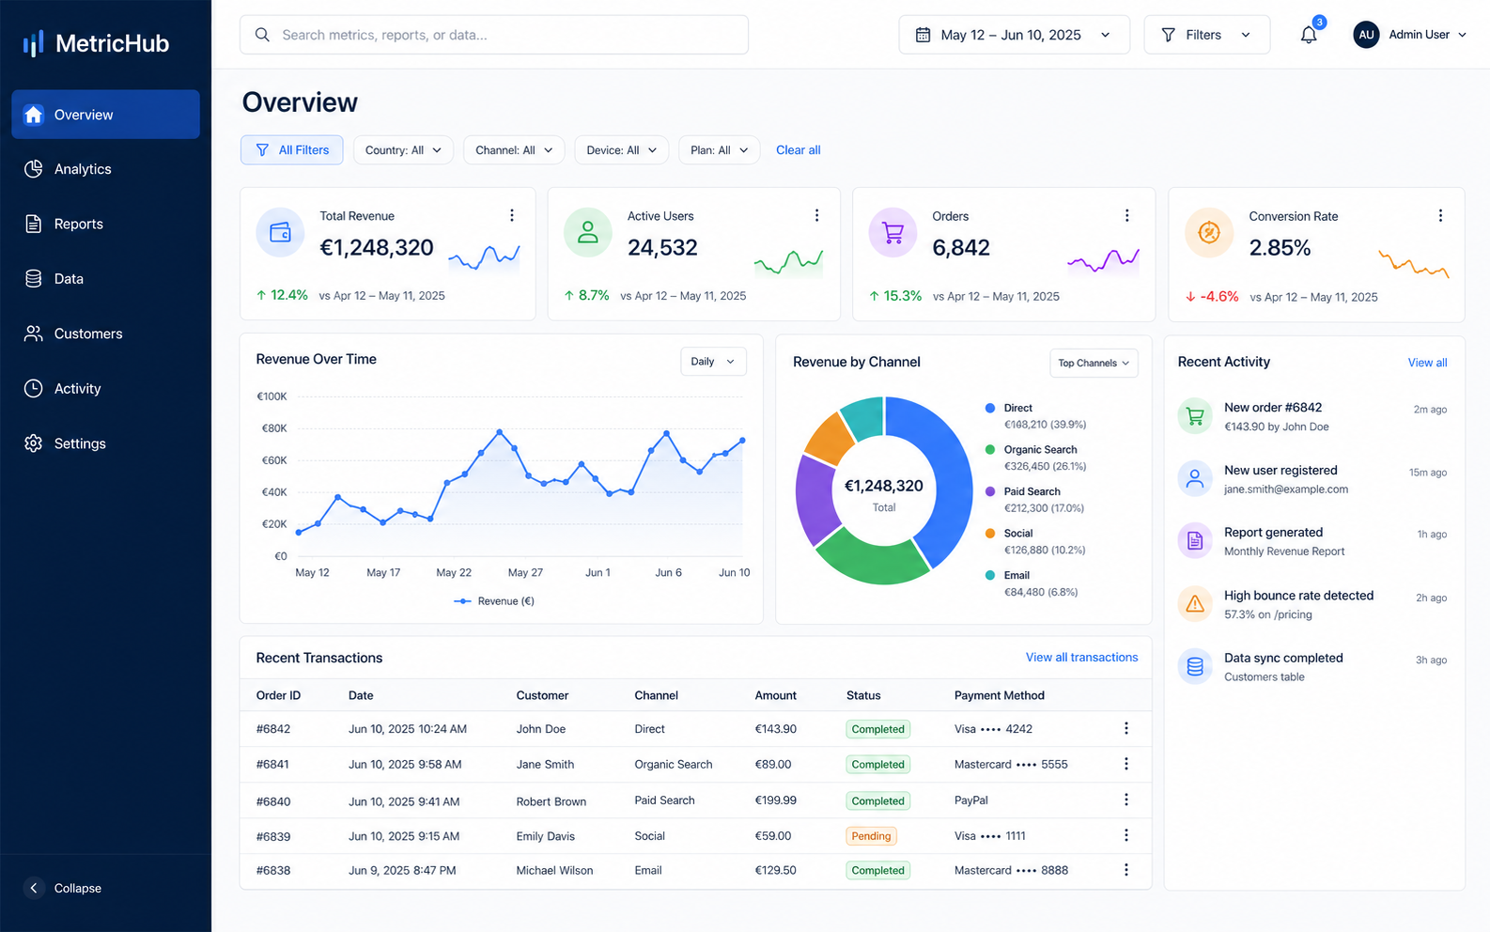Collapse the sidebar
This screenshot has width=1490, height=932.
click(63, 888)
